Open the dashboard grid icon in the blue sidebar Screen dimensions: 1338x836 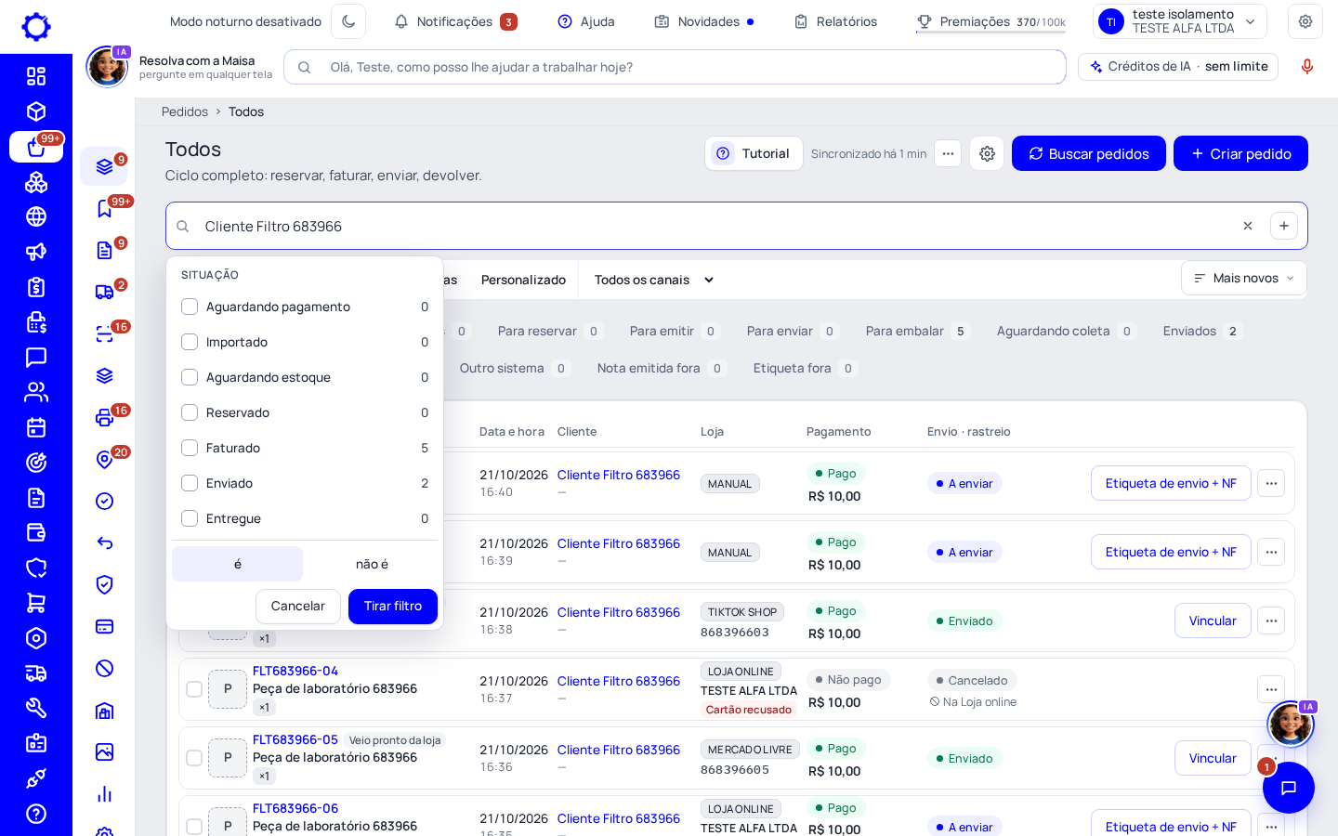36,76
